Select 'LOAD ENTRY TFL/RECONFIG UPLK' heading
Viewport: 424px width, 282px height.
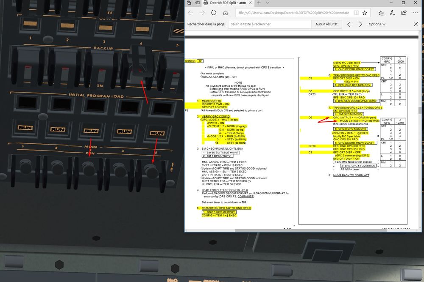[x=225, y=190]
